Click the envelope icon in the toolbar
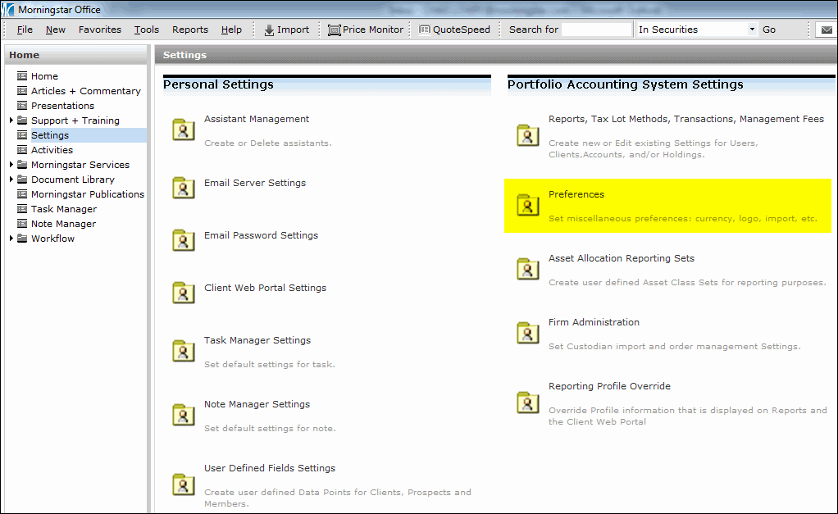The width and height of the screenshot is (838, 514). click(x=826, y=30)
